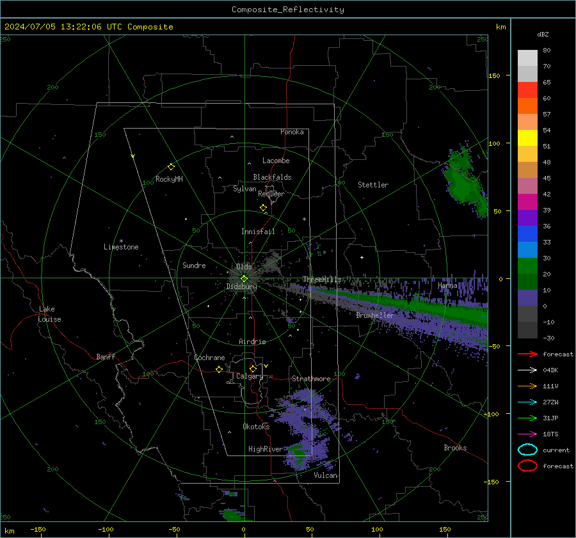Image resolution: width=576 pixels, height=538 pixels.
Task: Select the red forecast ellipse icon
Action: pyautogui.click(x=527, y=466)
